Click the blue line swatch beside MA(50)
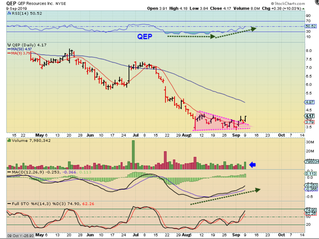 [9, 49]
